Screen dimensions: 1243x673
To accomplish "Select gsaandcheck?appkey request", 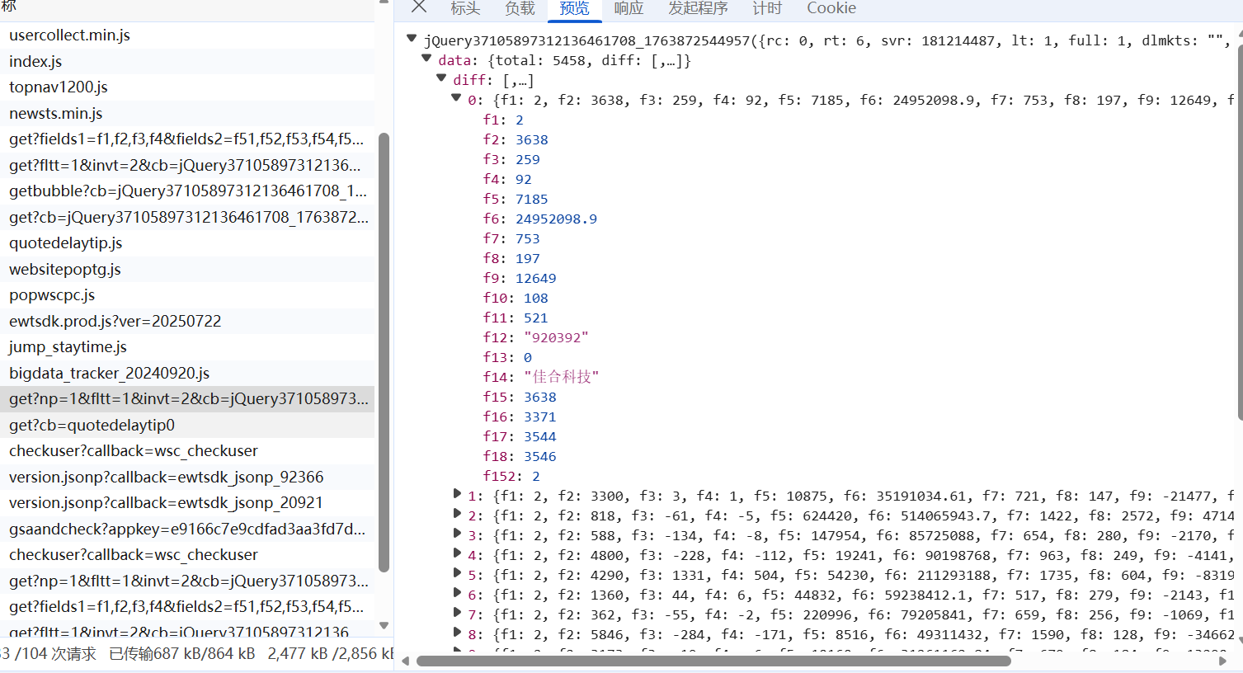I will pos(187,529).
